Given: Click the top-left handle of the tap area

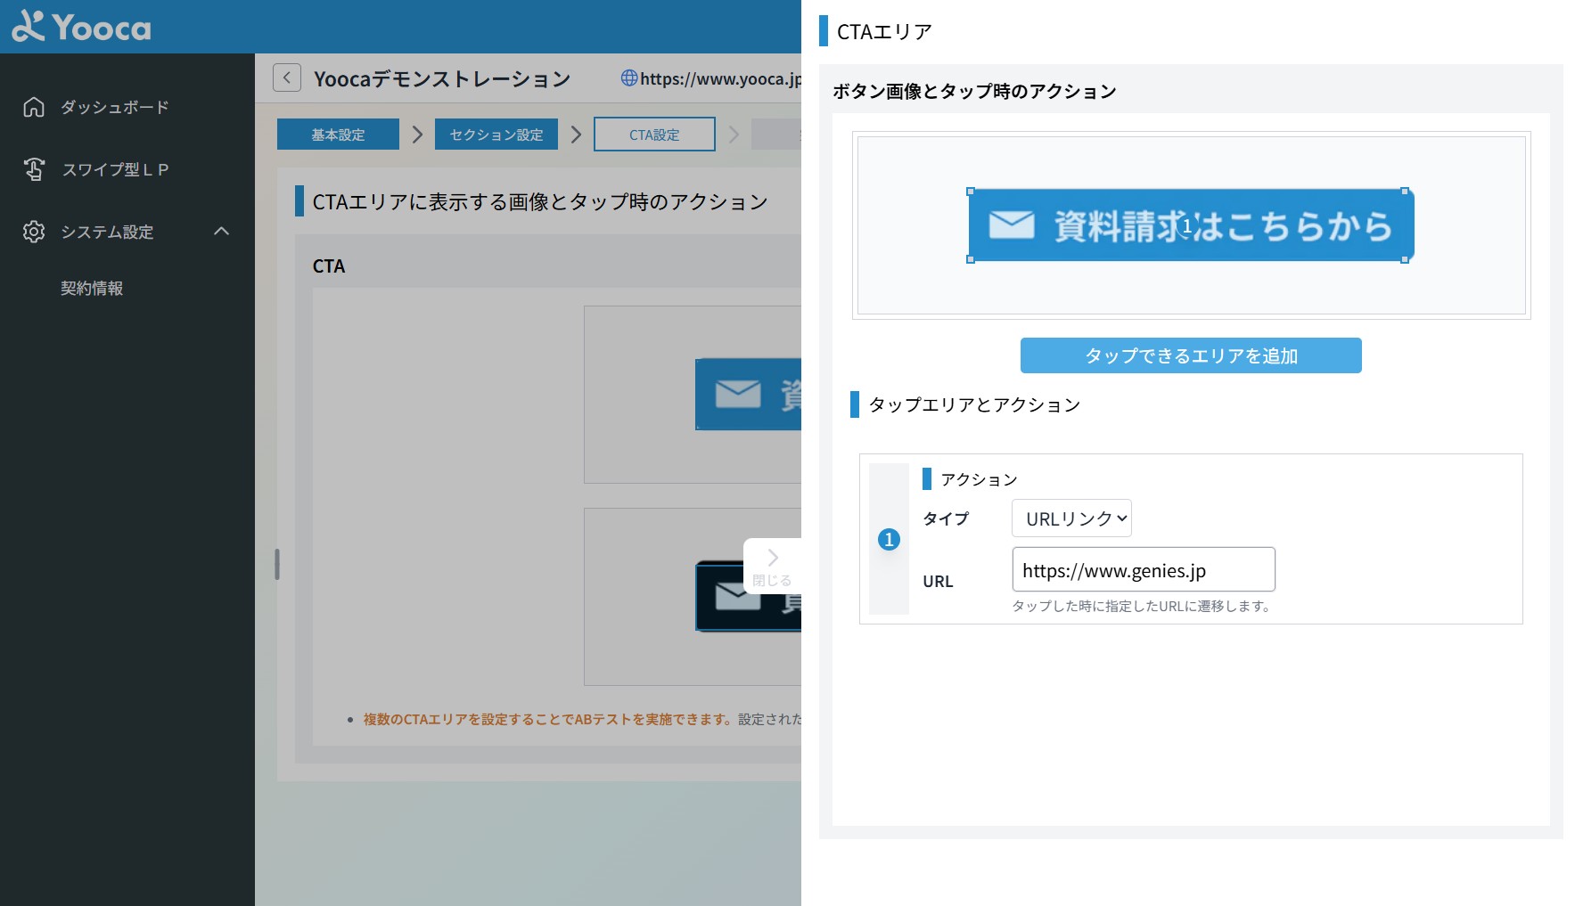Looking at the screenshot, I should (971, 192).
